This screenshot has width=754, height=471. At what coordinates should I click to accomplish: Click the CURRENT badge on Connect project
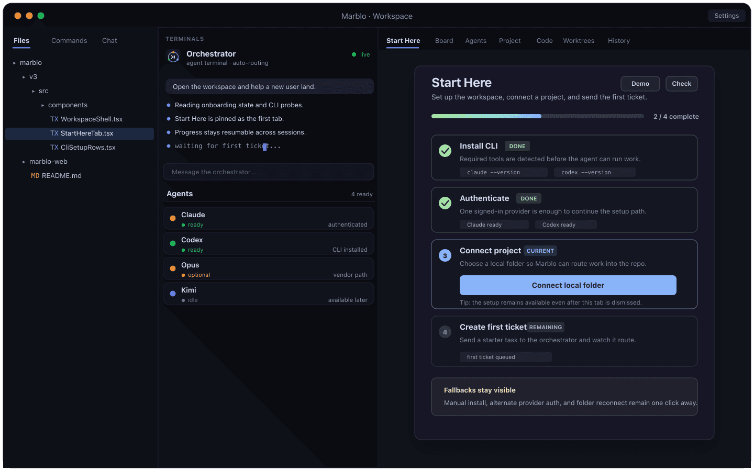point(540,251)
